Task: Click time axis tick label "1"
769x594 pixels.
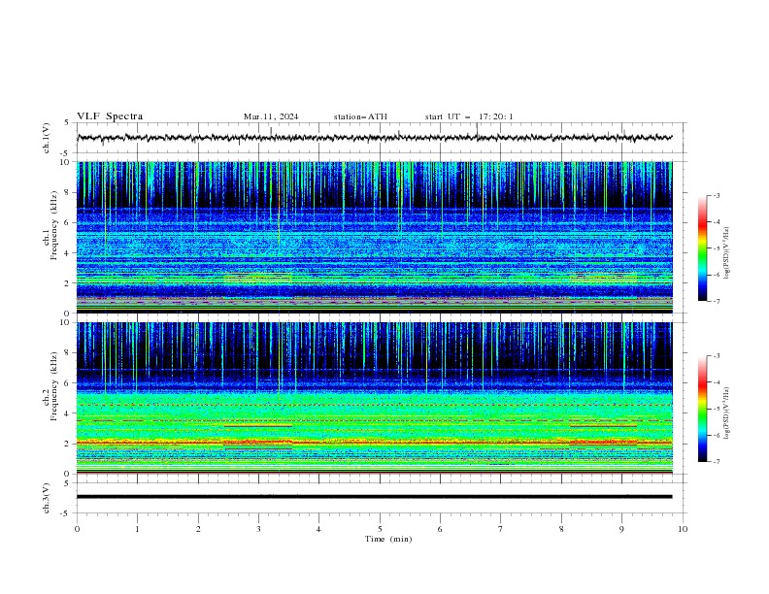Action: (137, 529)
